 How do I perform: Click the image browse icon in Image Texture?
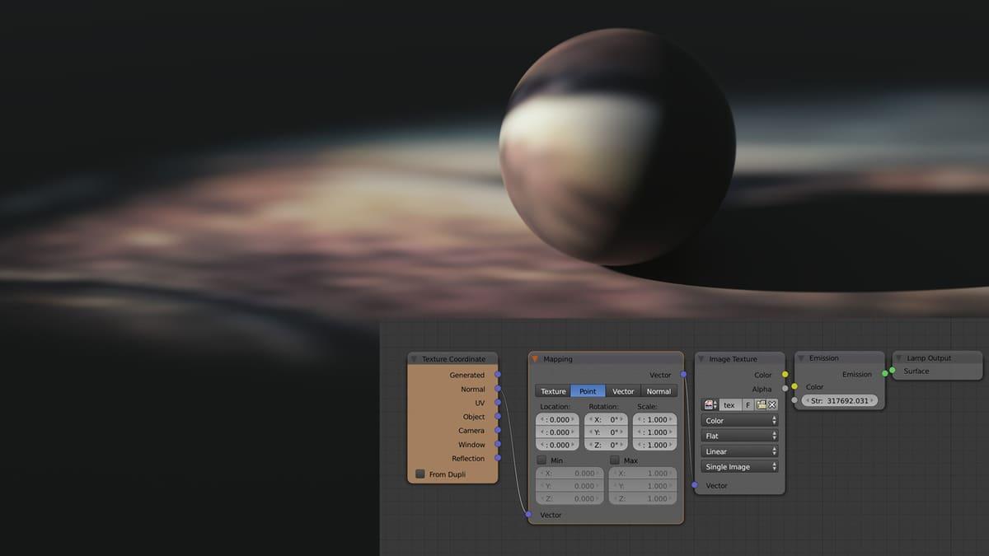(x=710, y=404)
